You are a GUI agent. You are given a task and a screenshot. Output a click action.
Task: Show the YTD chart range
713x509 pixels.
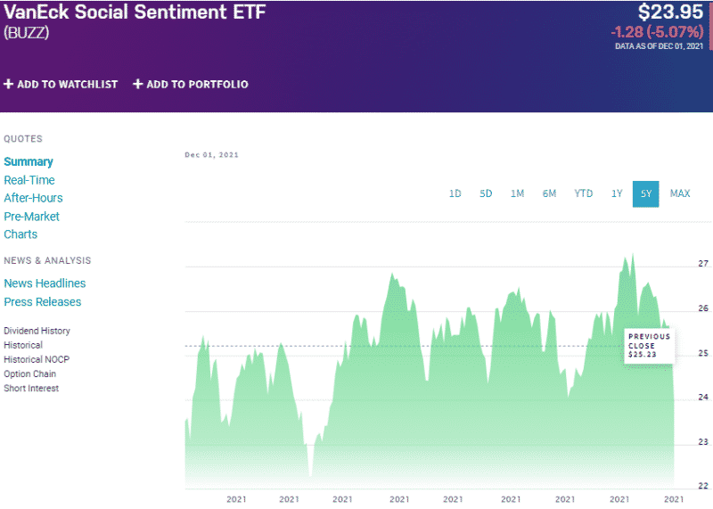pyautogui.click(x=584, y=193)
